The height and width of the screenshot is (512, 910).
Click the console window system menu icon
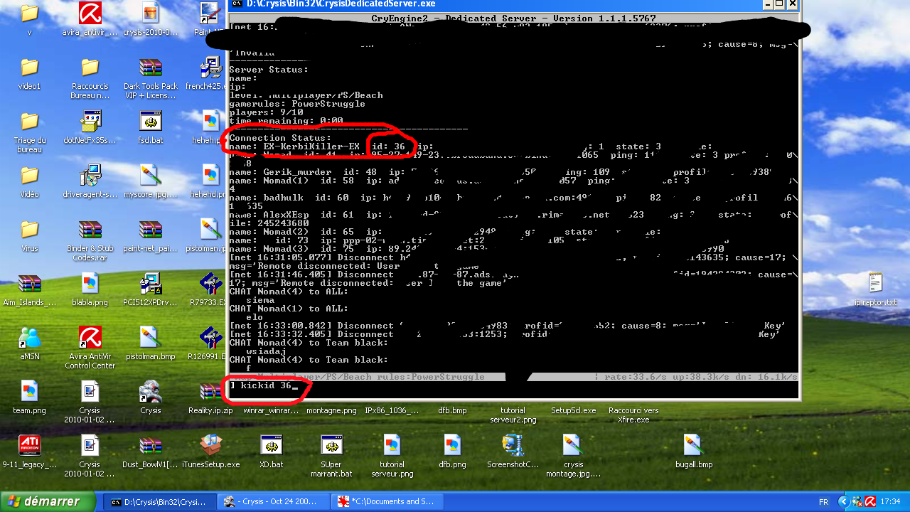point(236,4)
